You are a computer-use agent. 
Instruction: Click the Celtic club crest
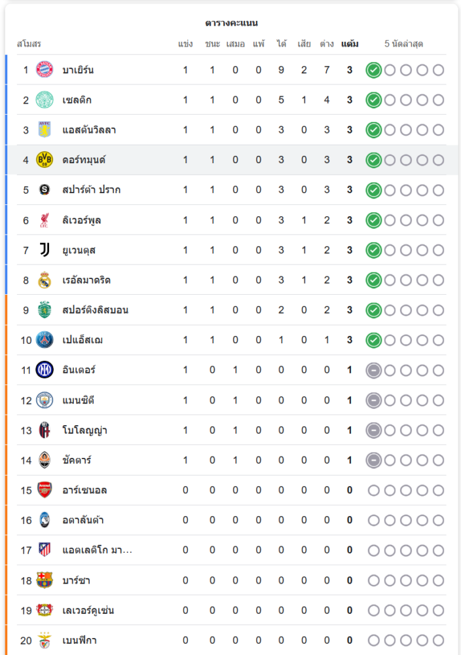(x=44, y=100)
